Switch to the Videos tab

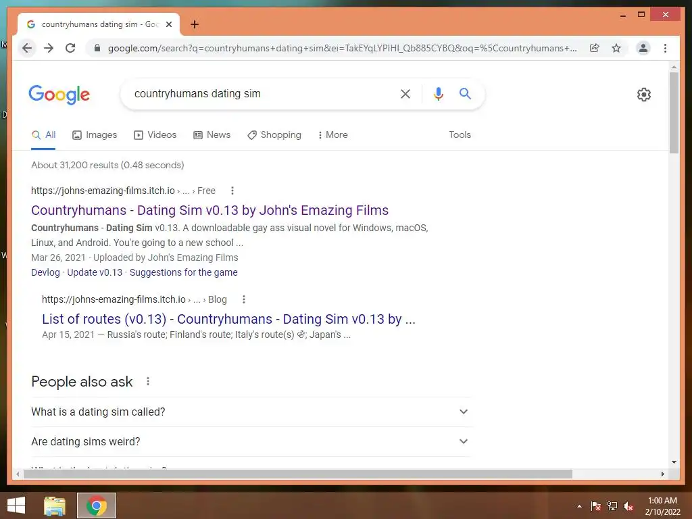[155, 135]
